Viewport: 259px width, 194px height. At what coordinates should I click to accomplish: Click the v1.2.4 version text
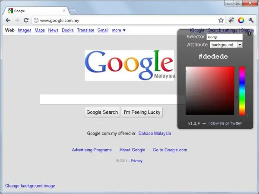[x=194, y=123]
